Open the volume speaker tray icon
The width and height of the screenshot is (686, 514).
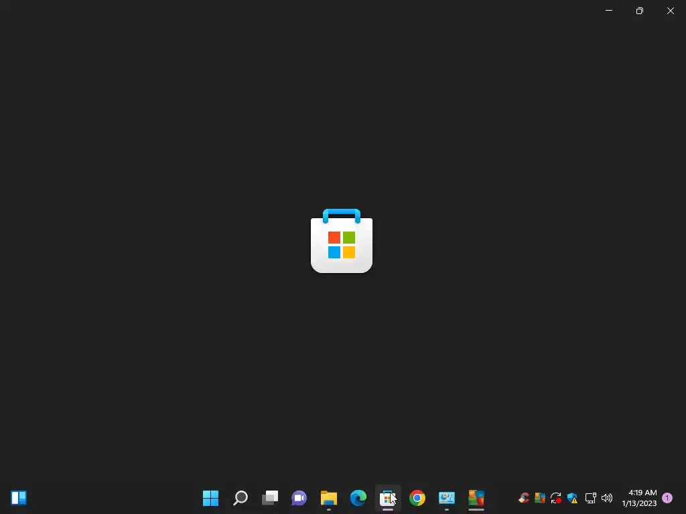(x=607, y=498)
